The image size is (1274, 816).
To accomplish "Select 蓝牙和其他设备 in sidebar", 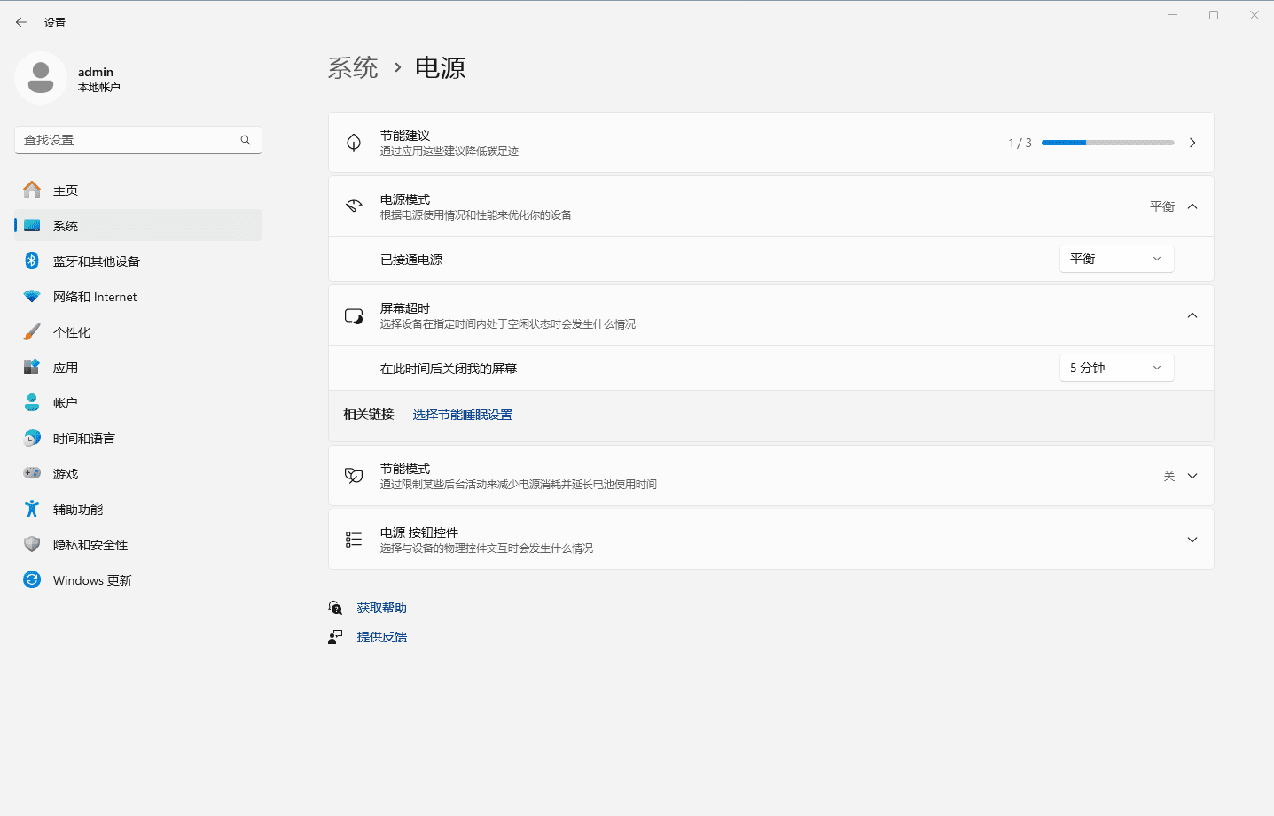I will coord(138,260).
